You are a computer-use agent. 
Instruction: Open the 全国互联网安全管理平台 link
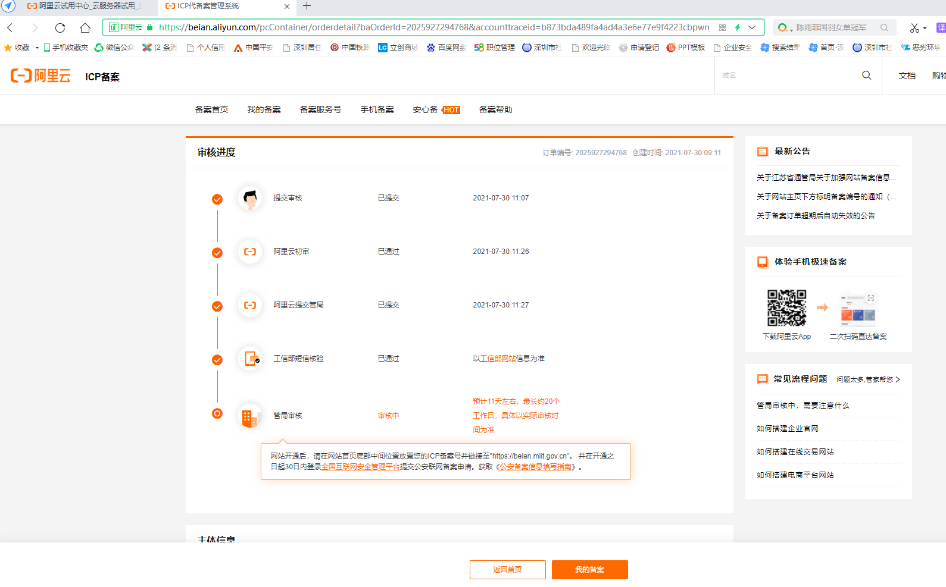coord(361,467)
